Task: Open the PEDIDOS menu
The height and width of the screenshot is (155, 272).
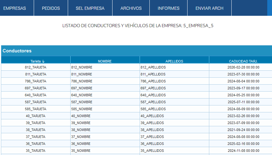Action: click(x=51, y=8)
